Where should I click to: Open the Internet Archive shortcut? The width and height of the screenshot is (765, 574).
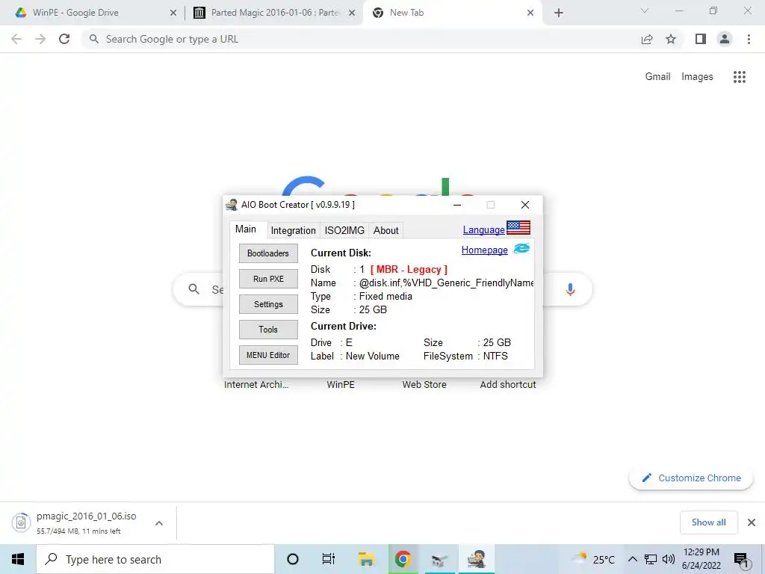(x=256, y=385)
